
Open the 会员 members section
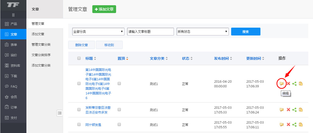coord(13,97)
